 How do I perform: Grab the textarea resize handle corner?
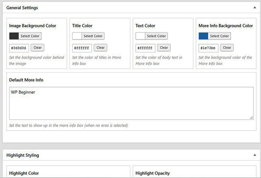click(252, 118)
